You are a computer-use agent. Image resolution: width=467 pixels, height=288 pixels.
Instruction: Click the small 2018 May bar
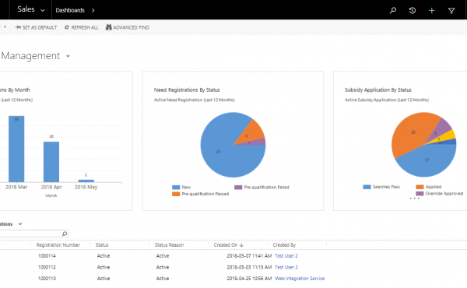(86, 181)
